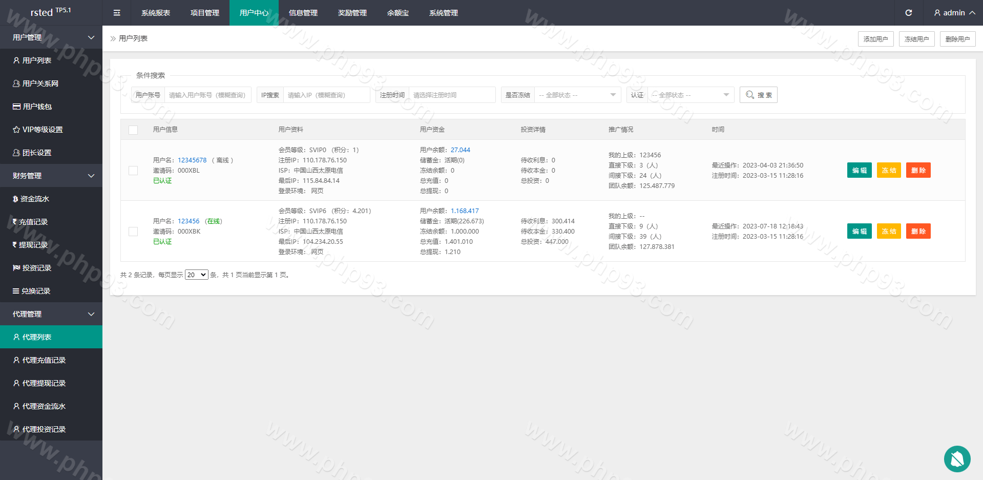
Task: Click 冻结 button for user 123456
Action: (x=888, y=232)
